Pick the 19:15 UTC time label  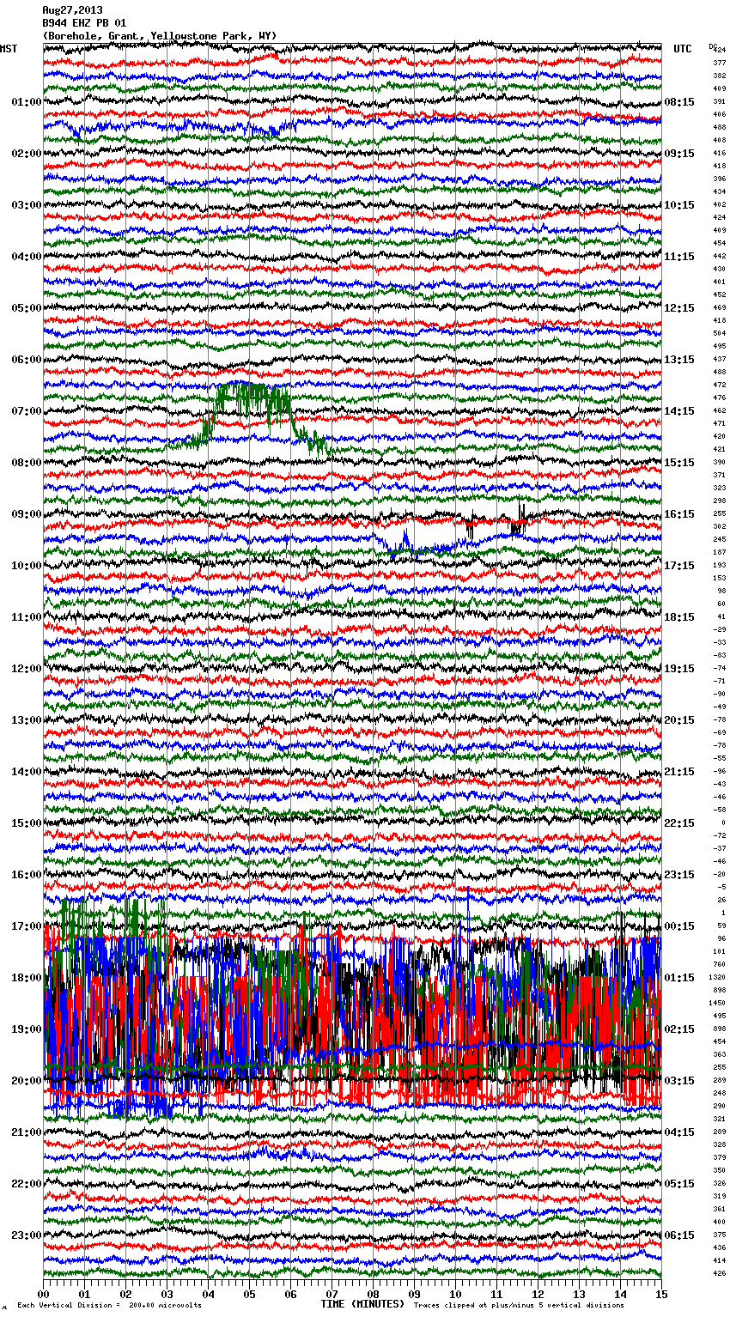tap(679, 669)
